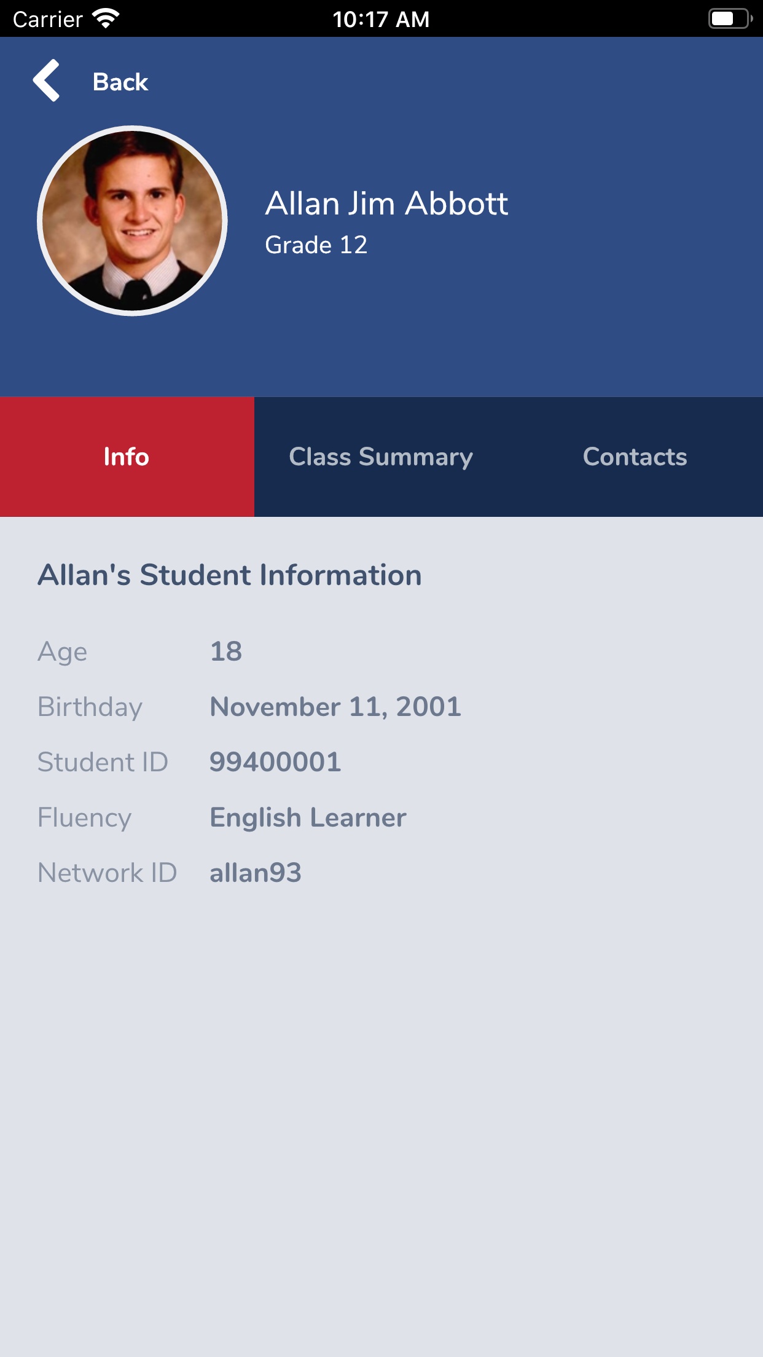Select the Network ID value allan93

coord(256,873)
